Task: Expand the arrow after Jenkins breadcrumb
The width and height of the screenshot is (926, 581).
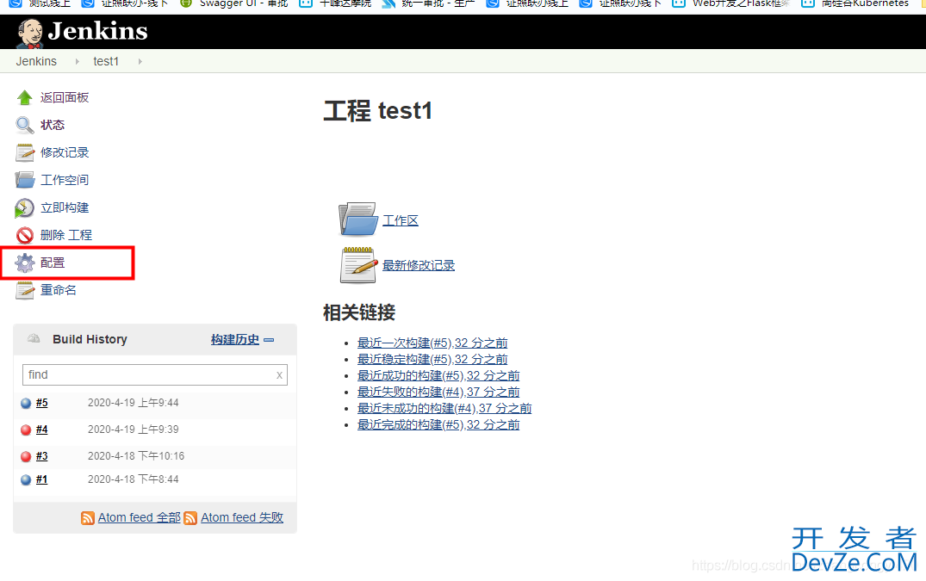Action: click(77, 61)
